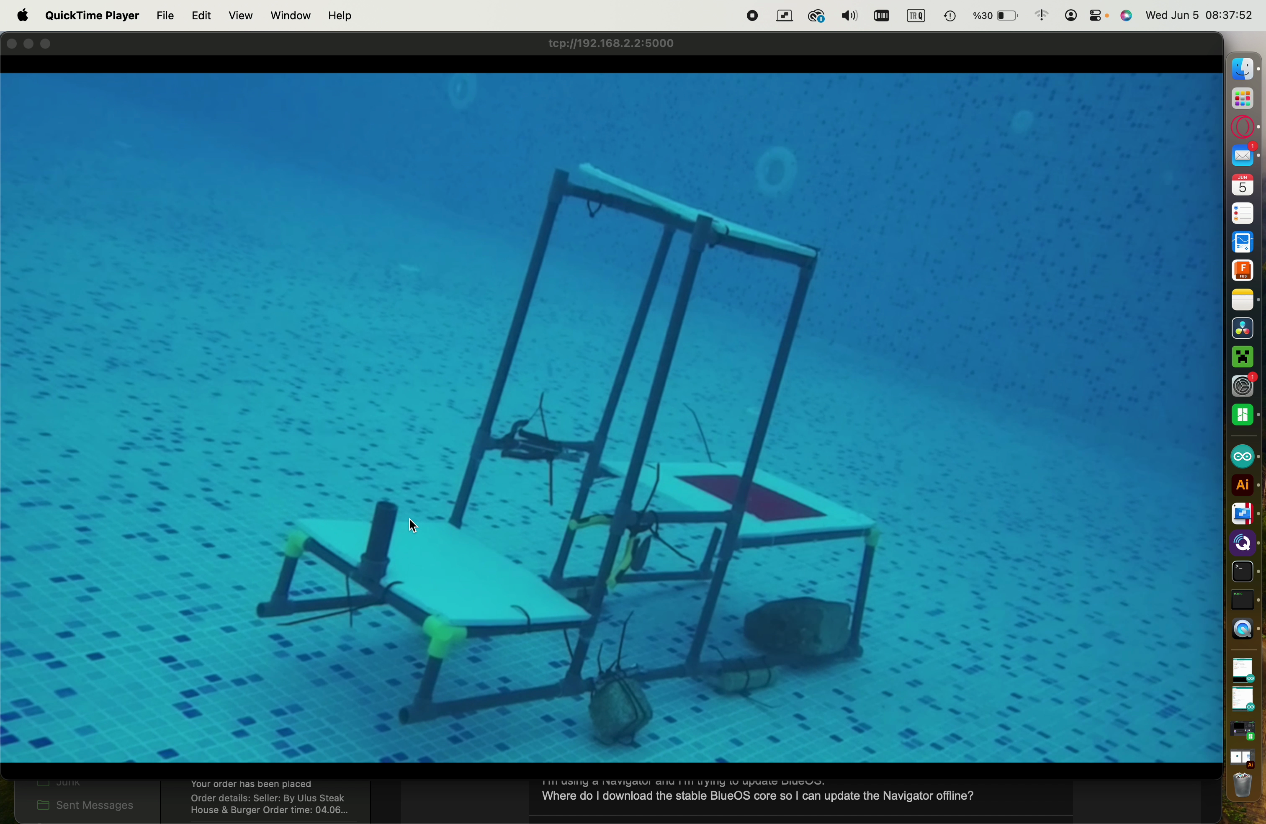The height and width of the screenshot is (824, 1266).
Task: Click the underwater video stream frame
Action: coord(611,417)
